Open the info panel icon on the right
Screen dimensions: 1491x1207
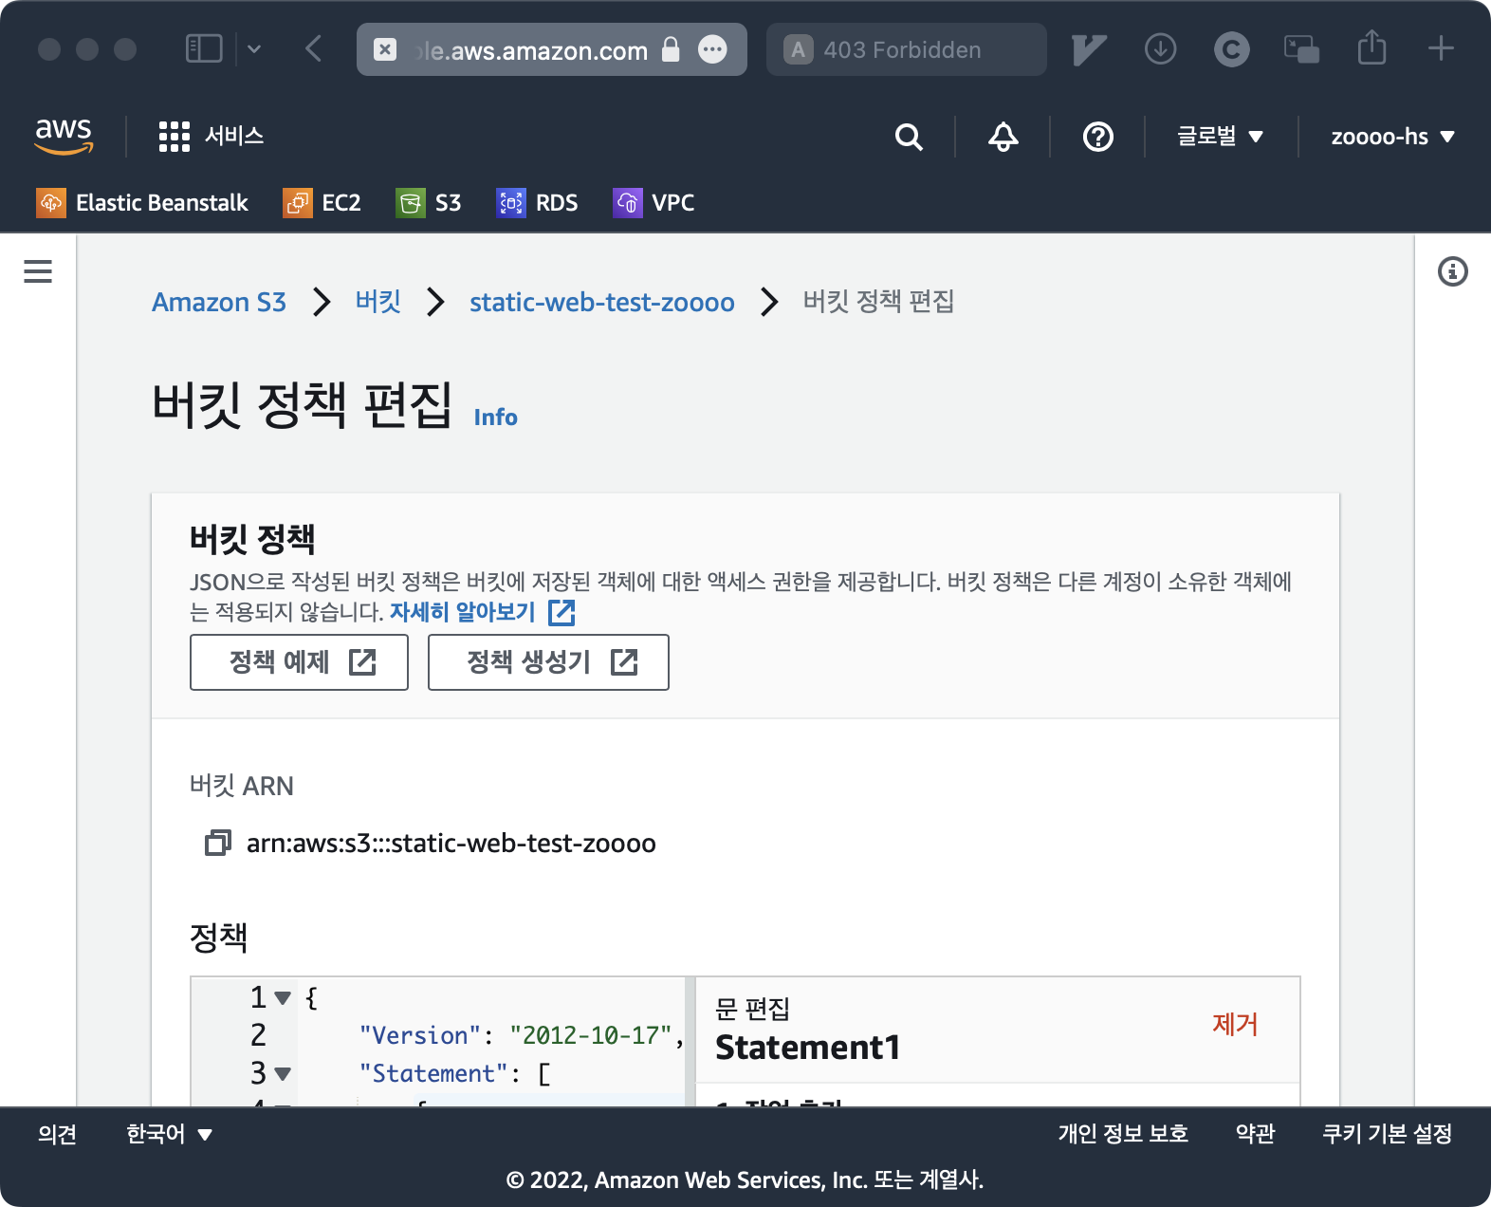[1452, 271]
